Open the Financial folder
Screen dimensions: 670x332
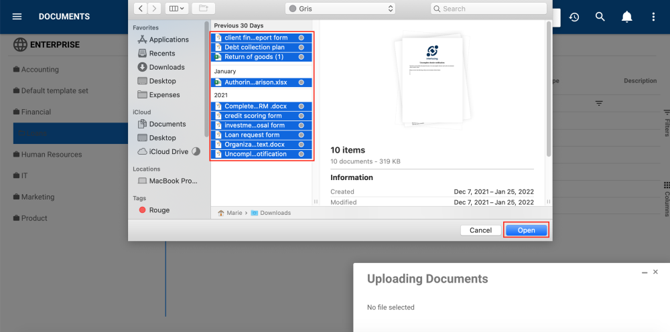click(32, 112)
